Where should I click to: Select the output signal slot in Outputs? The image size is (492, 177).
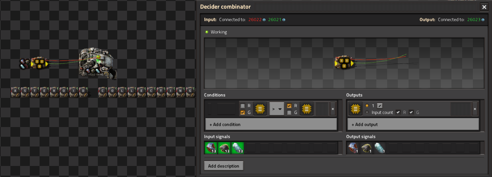coord(355,109)
